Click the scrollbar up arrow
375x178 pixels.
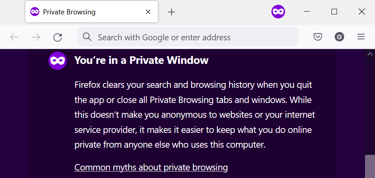point(370,54)
